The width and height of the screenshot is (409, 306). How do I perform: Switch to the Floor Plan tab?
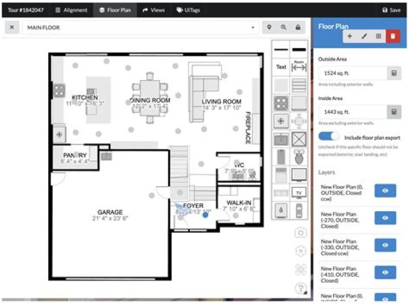[x=115, y=10]
